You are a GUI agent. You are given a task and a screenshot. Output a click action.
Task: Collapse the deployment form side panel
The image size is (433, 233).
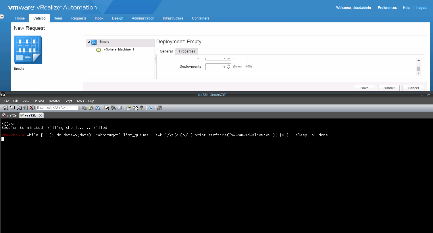tap(155, 59)
